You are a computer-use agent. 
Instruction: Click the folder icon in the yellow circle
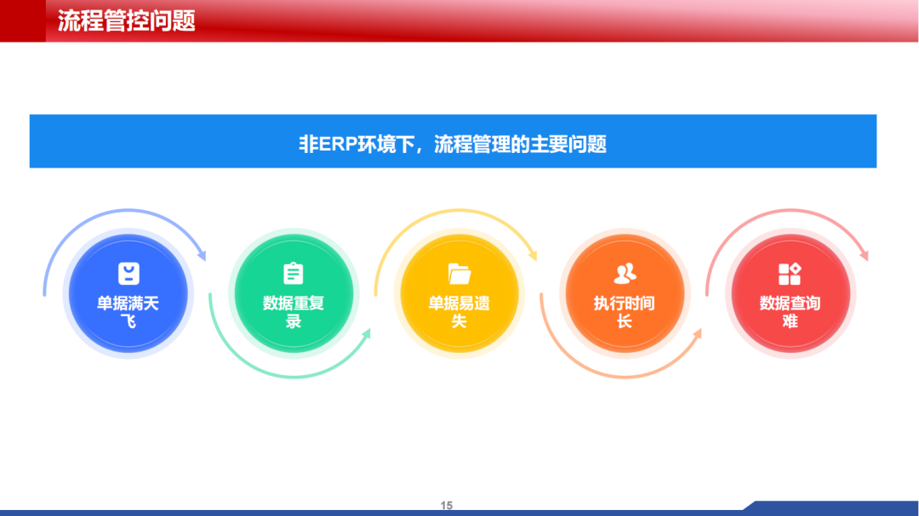(459, 273)
